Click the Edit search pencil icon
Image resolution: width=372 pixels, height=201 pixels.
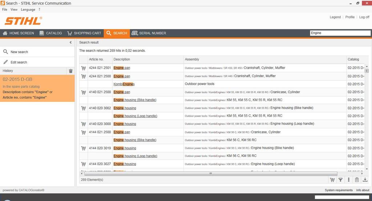[6, 62]
